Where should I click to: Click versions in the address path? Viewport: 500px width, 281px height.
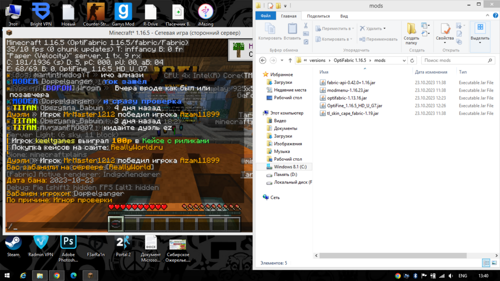[317, 60]
